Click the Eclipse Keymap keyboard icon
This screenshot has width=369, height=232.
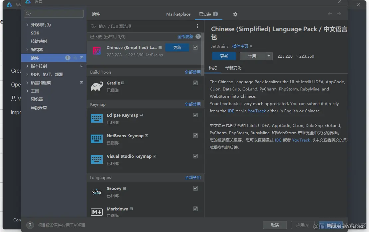coord(97,118)
